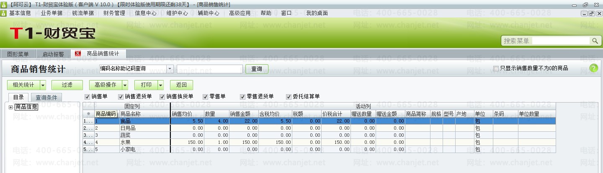
Task: Switch to the 启动报警 tab
Action: [53, 54]
